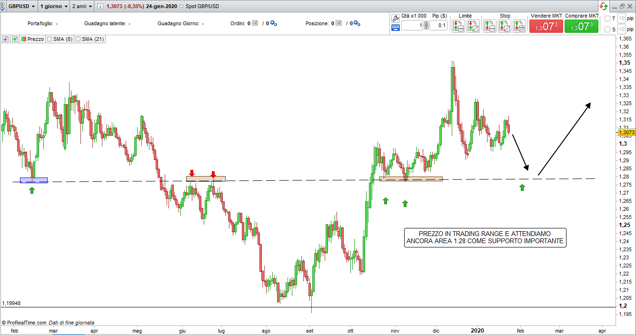Click the first Limite order icon
Viewport: 636px width, 335px height.
pos(458,26)
